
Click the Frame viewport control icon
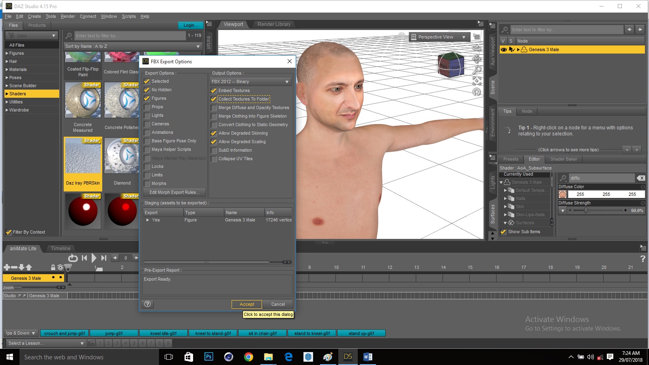(x=477, y=80)
